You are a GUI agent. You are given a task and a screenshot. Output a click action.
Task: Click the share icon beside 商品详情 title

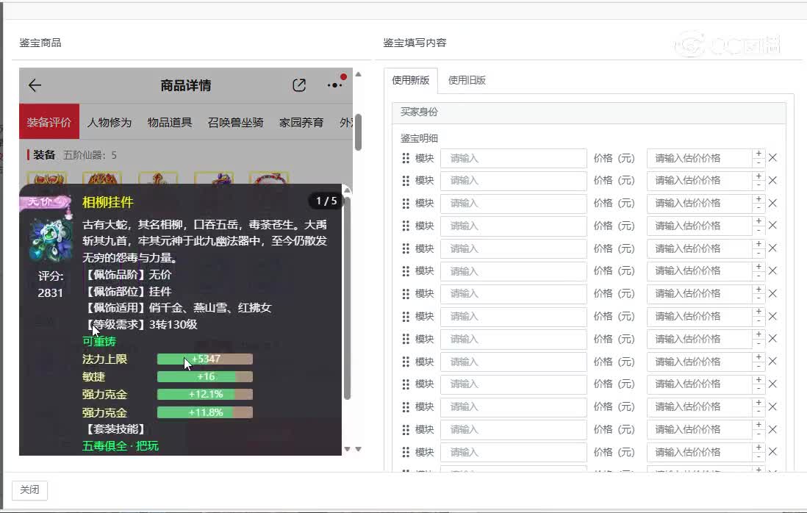299,85
